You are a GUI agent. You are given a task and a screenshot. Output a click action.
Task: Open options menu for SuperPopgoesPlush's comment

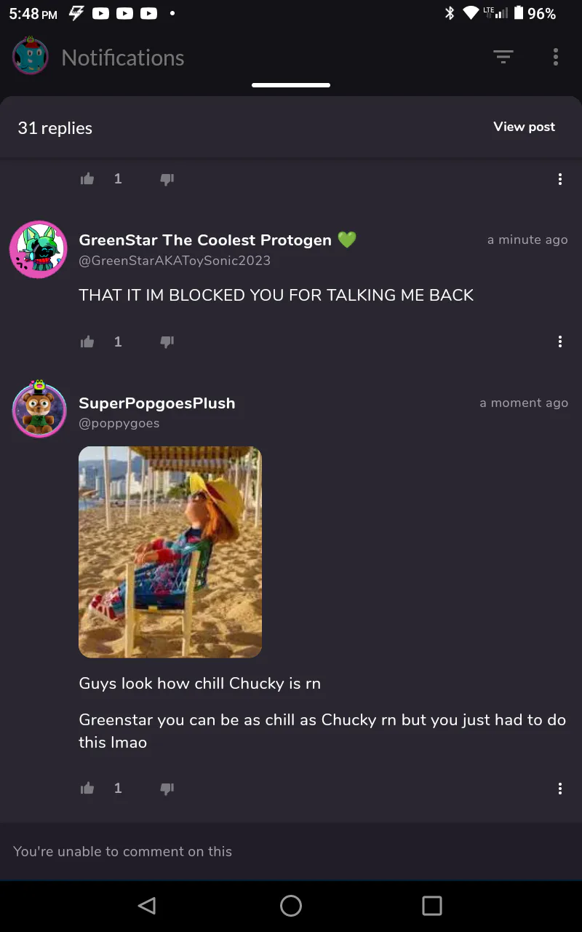pyautogui.click(x=559, y=789)
